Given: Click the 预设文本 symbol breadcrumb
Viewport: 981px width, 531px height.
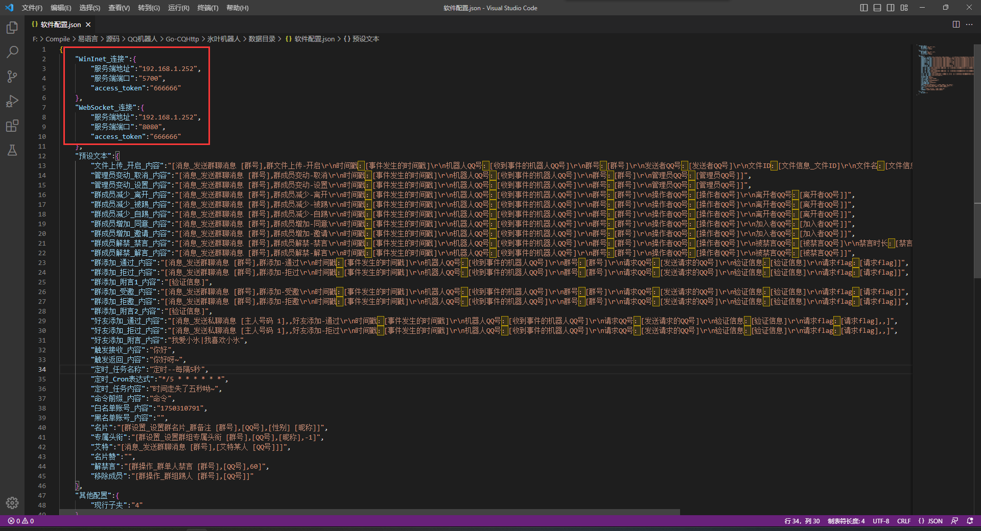Looking at the screenshot, I should tap(362, 39).
